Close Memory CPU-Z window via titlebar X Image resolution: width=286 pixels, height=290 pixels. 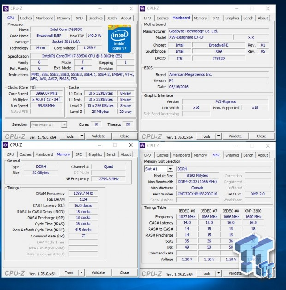(x=131, y=145)
